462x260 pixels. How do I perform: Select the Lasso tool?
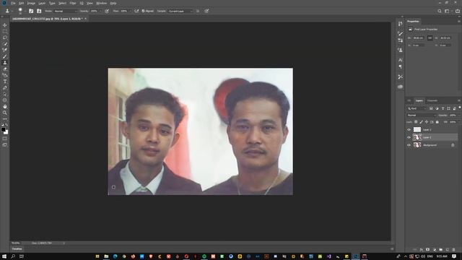click(5, 38)
